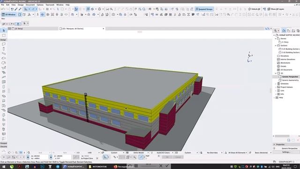Open the 3D tab's dropdown arrow
This screenshot has height=169, width=300.
coord(104,29)
